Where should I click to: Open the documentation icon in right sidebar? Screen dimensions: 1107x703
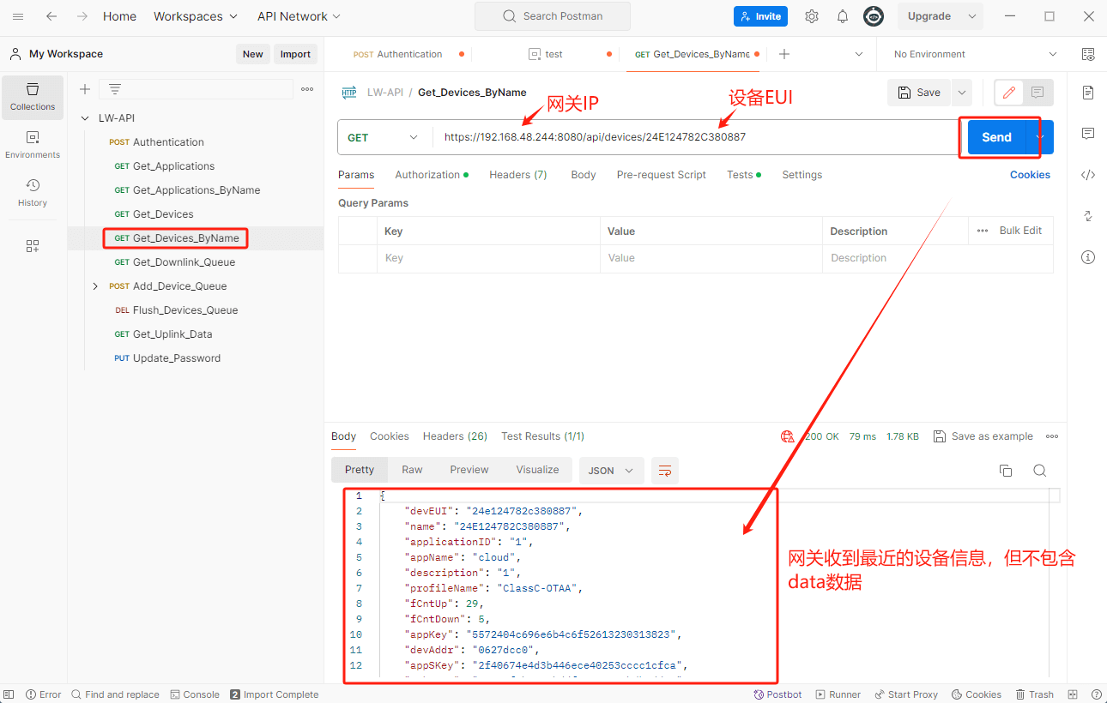pos(1088,93)
